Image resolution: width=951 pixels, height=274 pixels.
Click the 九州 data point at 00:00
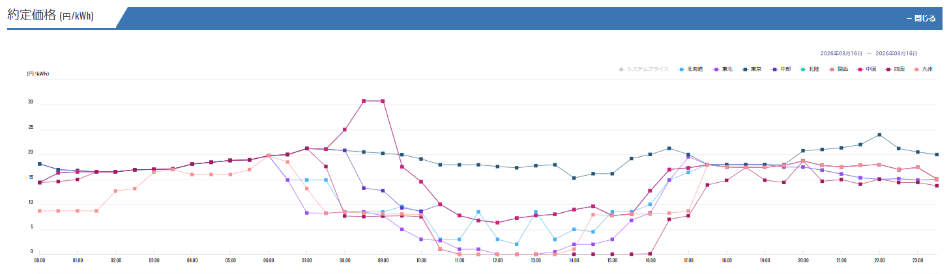(x=40, y=211)
